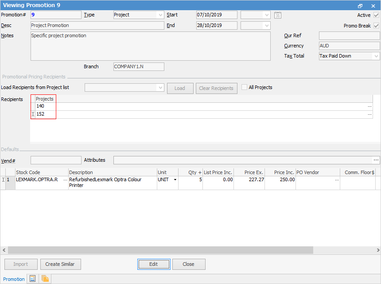Open the calendar date picker icon
The image size is (381, 284).
pos(278,15)
